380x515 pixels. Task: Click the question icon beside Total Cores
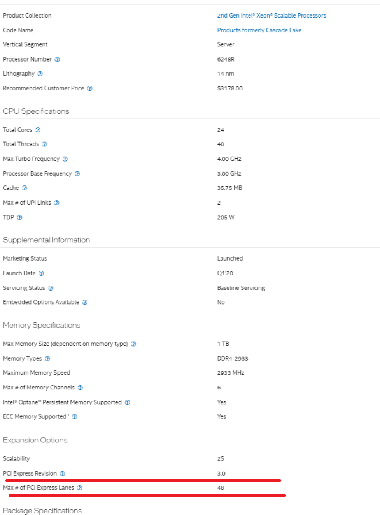38,130
